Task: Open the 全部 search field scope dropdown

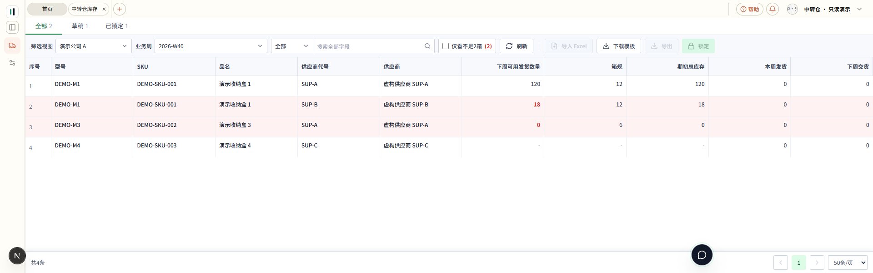Action: [292, 46]
